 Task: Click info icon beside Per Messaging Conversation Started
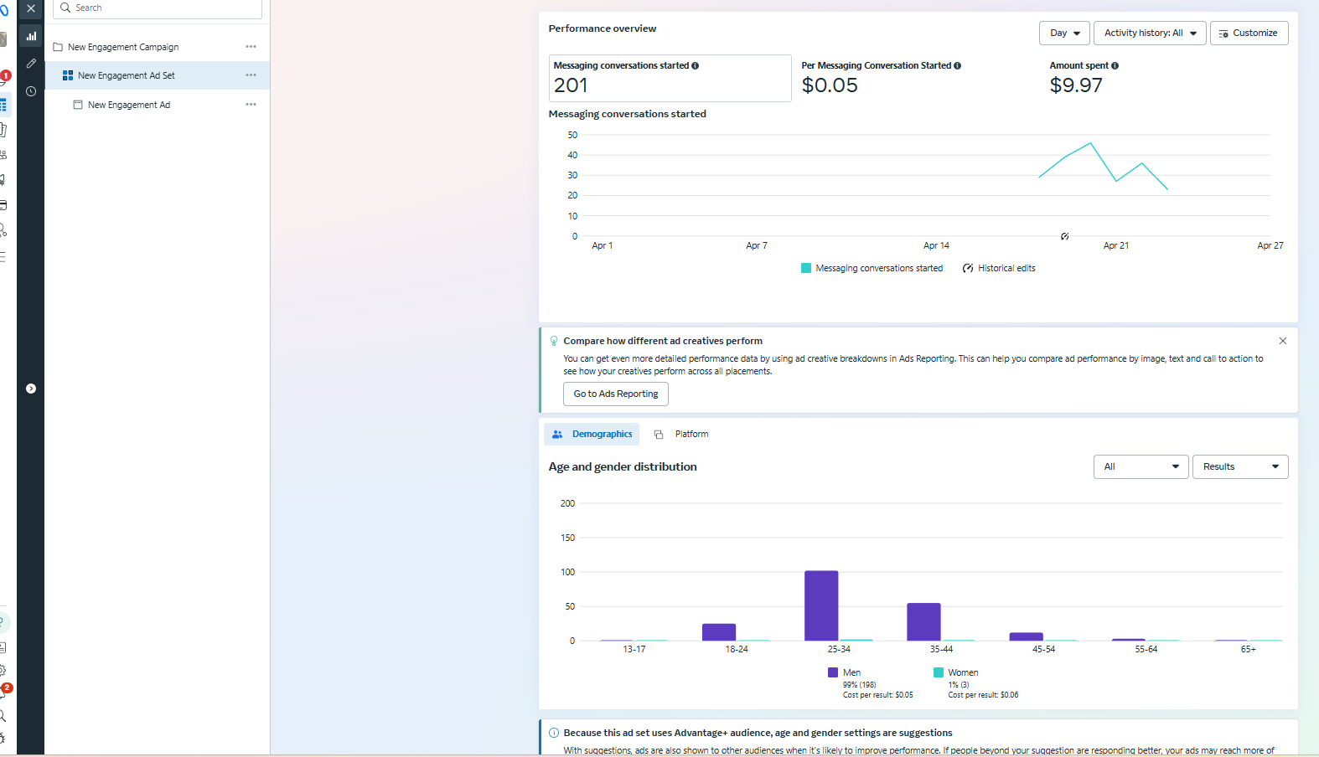957,65
